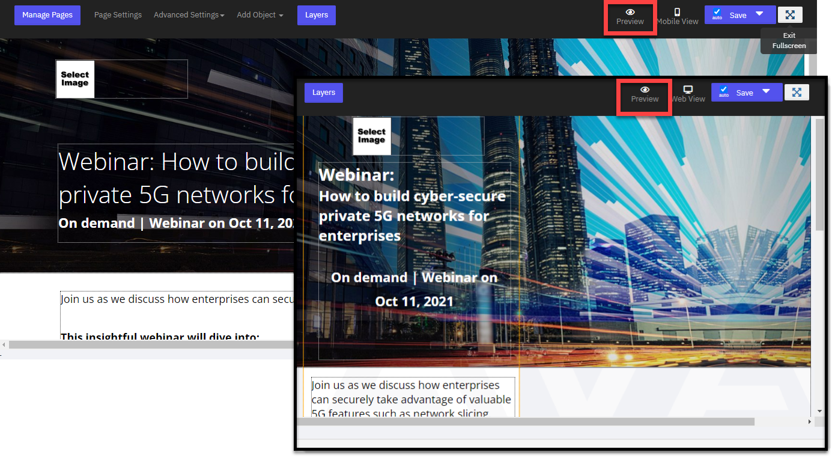
Task: Open Add Object dropdown menu
Action: [260, 15]
